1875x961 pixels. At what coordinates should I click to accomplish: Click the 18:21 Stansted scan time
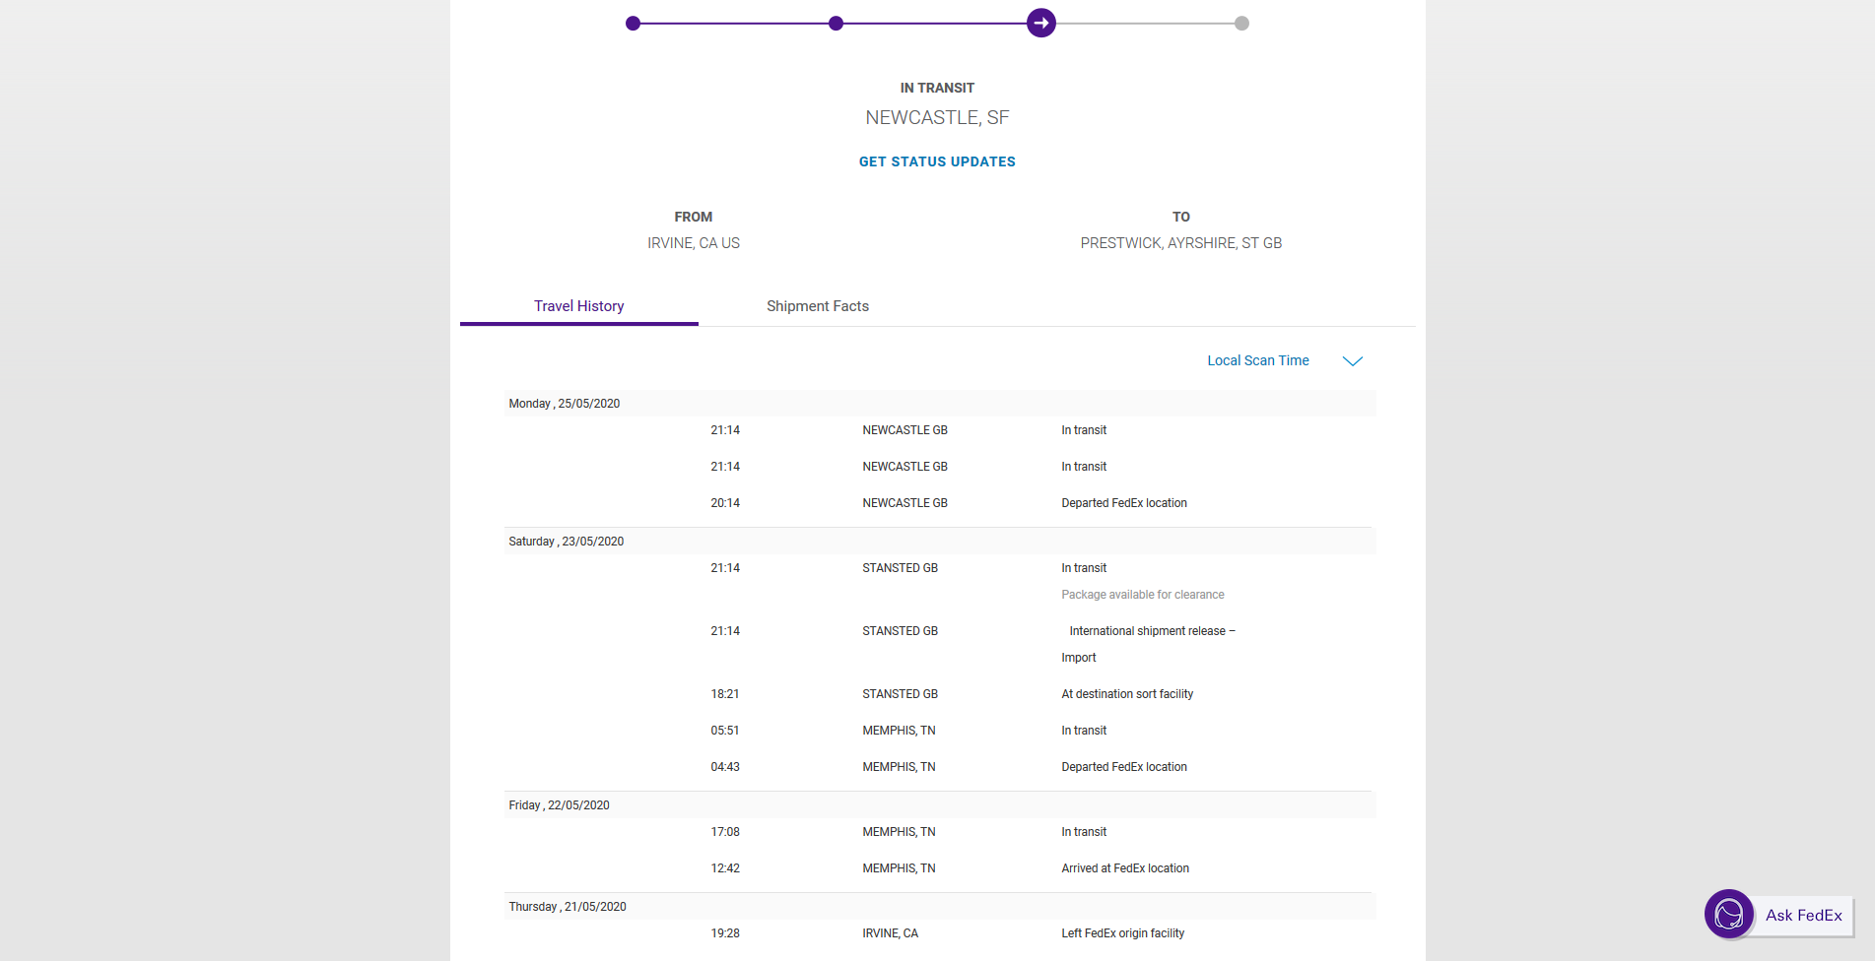point(725,694)
